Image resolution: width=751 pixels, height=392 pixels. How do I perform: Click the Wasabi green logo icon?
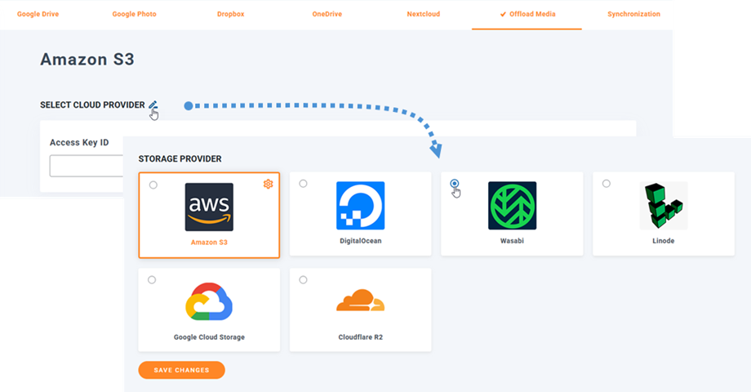coord(512,206)
